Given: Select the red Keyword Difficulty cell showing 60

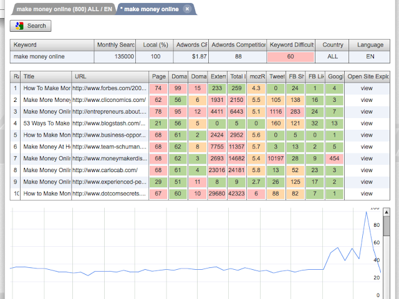Looking at the screenshot, I should coord(291,57).
